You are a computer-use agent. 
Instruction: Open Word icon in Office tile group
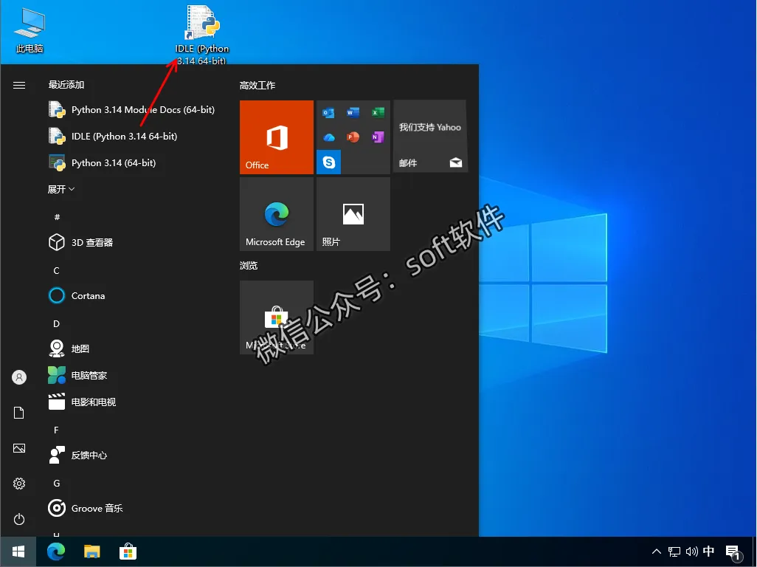[x=353, y=113]
